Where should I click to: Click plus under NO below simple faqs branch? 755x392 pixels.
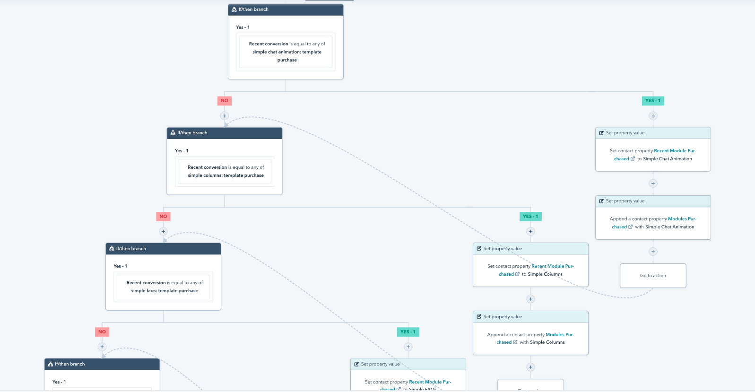pyautogui.click(x=102, y=347)
